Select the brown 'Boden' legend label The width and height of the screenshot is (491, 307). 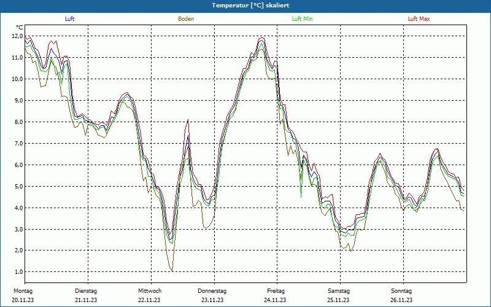click(186, 19)
